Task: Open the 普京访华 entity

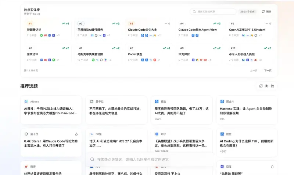Action: pos(33,54)
